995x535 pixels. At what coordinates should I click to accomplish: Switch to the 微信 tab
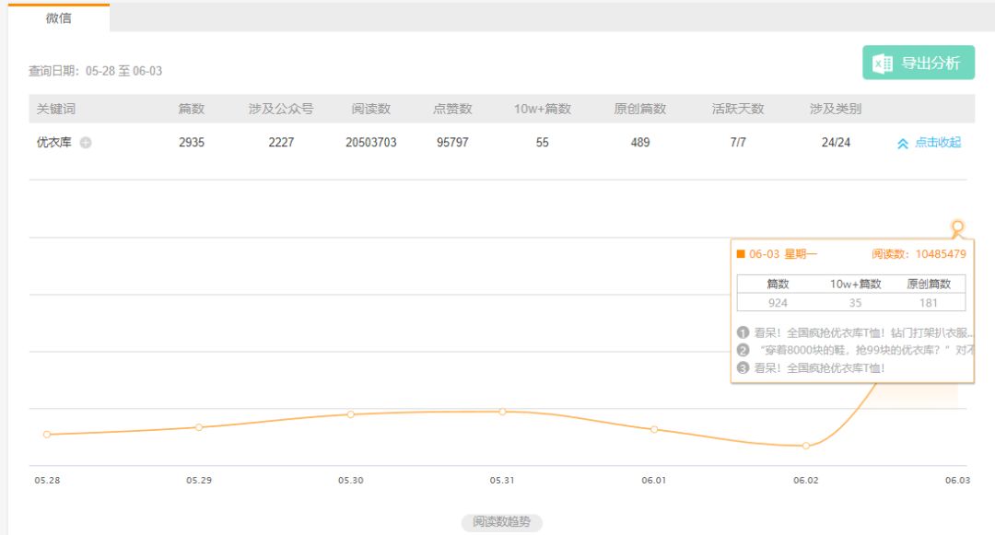tap(58, 17)
